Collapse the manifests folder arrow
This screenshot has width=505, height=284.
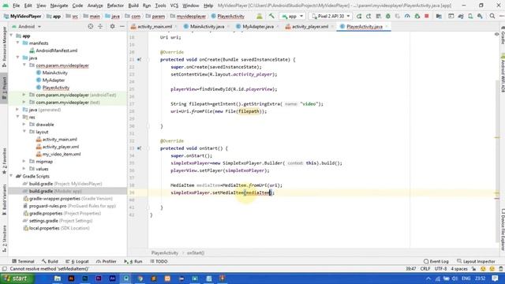click(18, 43)
